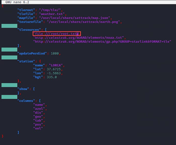Click the "pos" column entry
Image resolution: width=176 pixels, height=145 pixels.
(x=38, y=124)
